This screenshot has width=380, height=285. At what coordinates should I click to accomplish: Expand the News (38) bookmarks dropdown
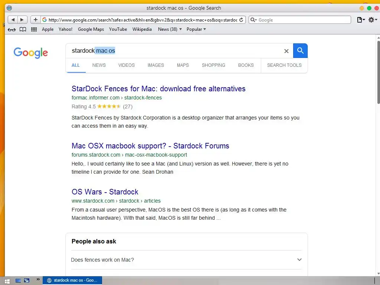coord(170,29)
